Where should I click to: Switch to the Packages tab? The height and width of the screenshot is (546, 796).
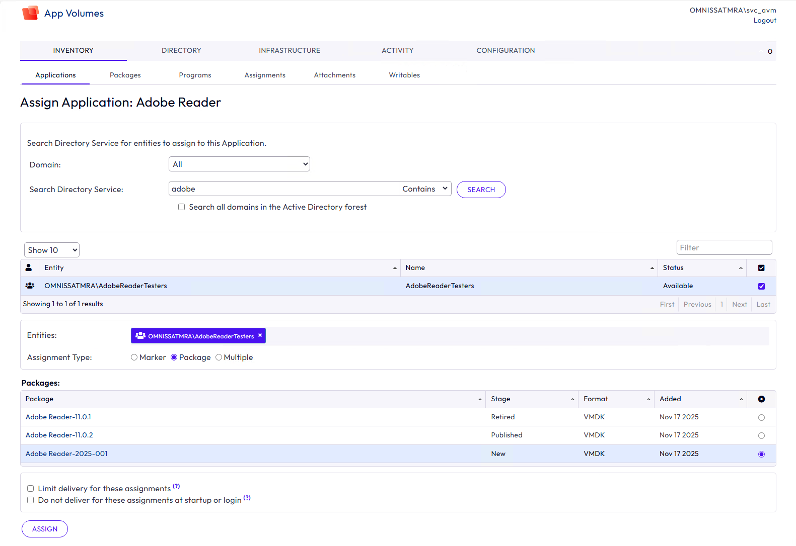[125, 75]
